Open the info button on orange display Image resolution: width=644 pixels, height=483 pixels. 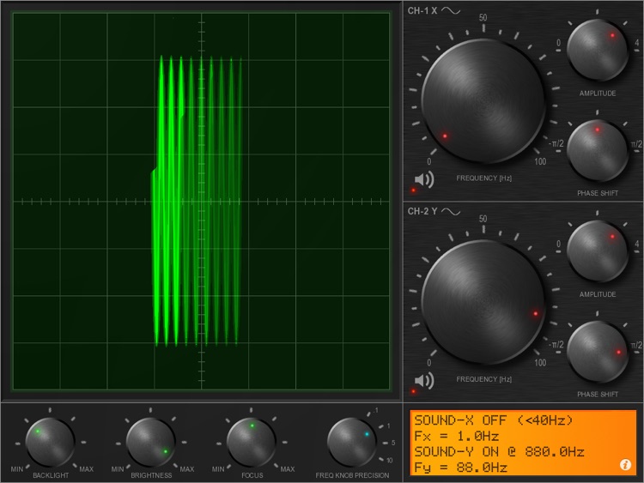pyautogui.click(x=625, y=464)
